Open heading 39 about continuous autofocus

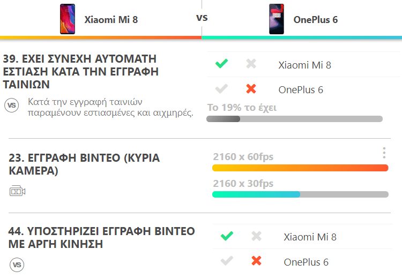[81, 72]
